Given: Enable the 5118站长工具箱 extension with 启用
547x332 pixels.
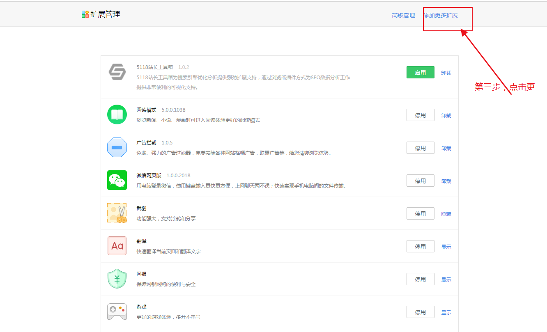Looking at the screenshot, I should pyautogui.click(x=420, y=72).
